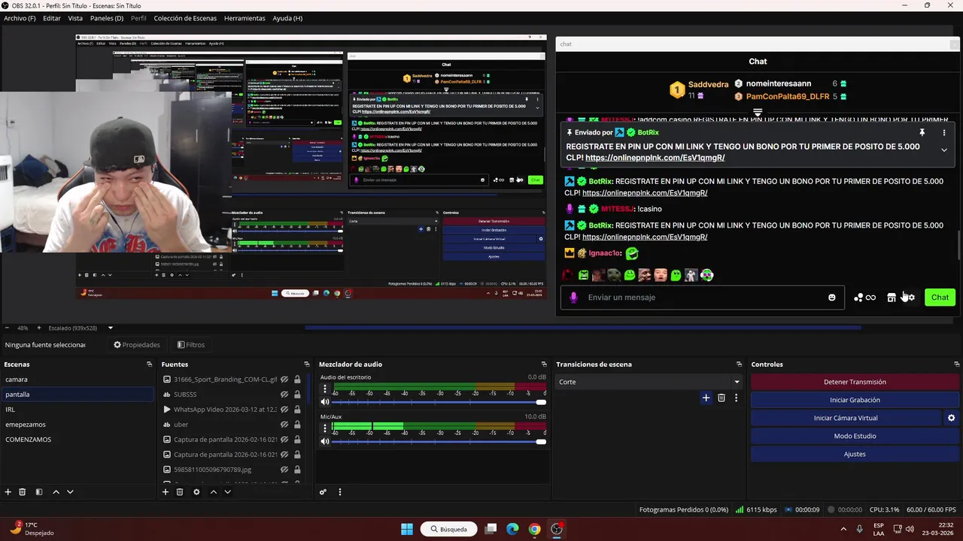Add a transition with the plus icon

(x=706, y=398)
